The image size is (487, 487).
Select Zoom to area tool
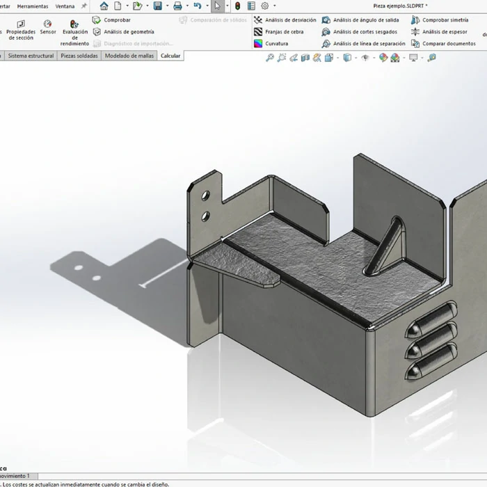point(282,58)
